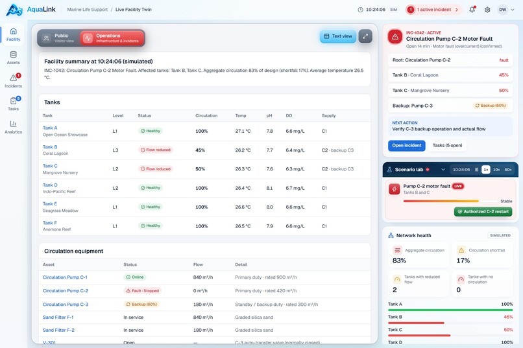The image size is (523, 348).
Task: Open the Tank E link
Action: [50, 203]
